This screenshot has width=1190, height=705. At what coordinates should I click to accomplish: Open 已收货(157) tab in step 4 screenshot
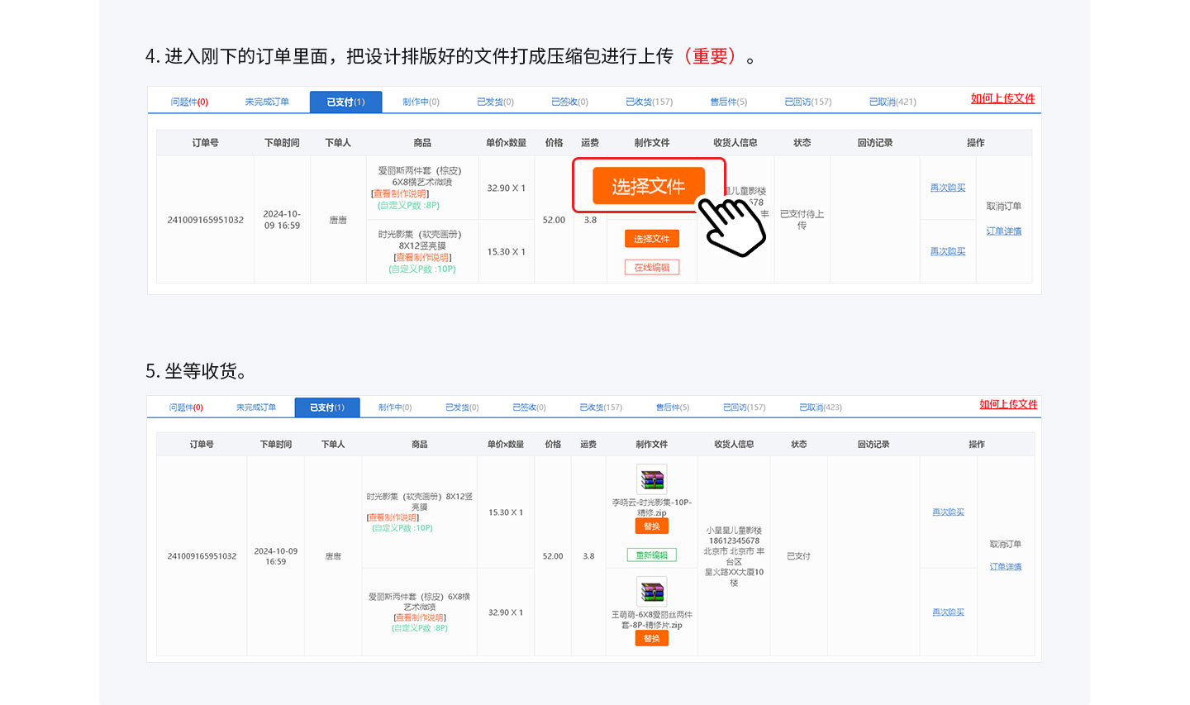pos(649,102)
